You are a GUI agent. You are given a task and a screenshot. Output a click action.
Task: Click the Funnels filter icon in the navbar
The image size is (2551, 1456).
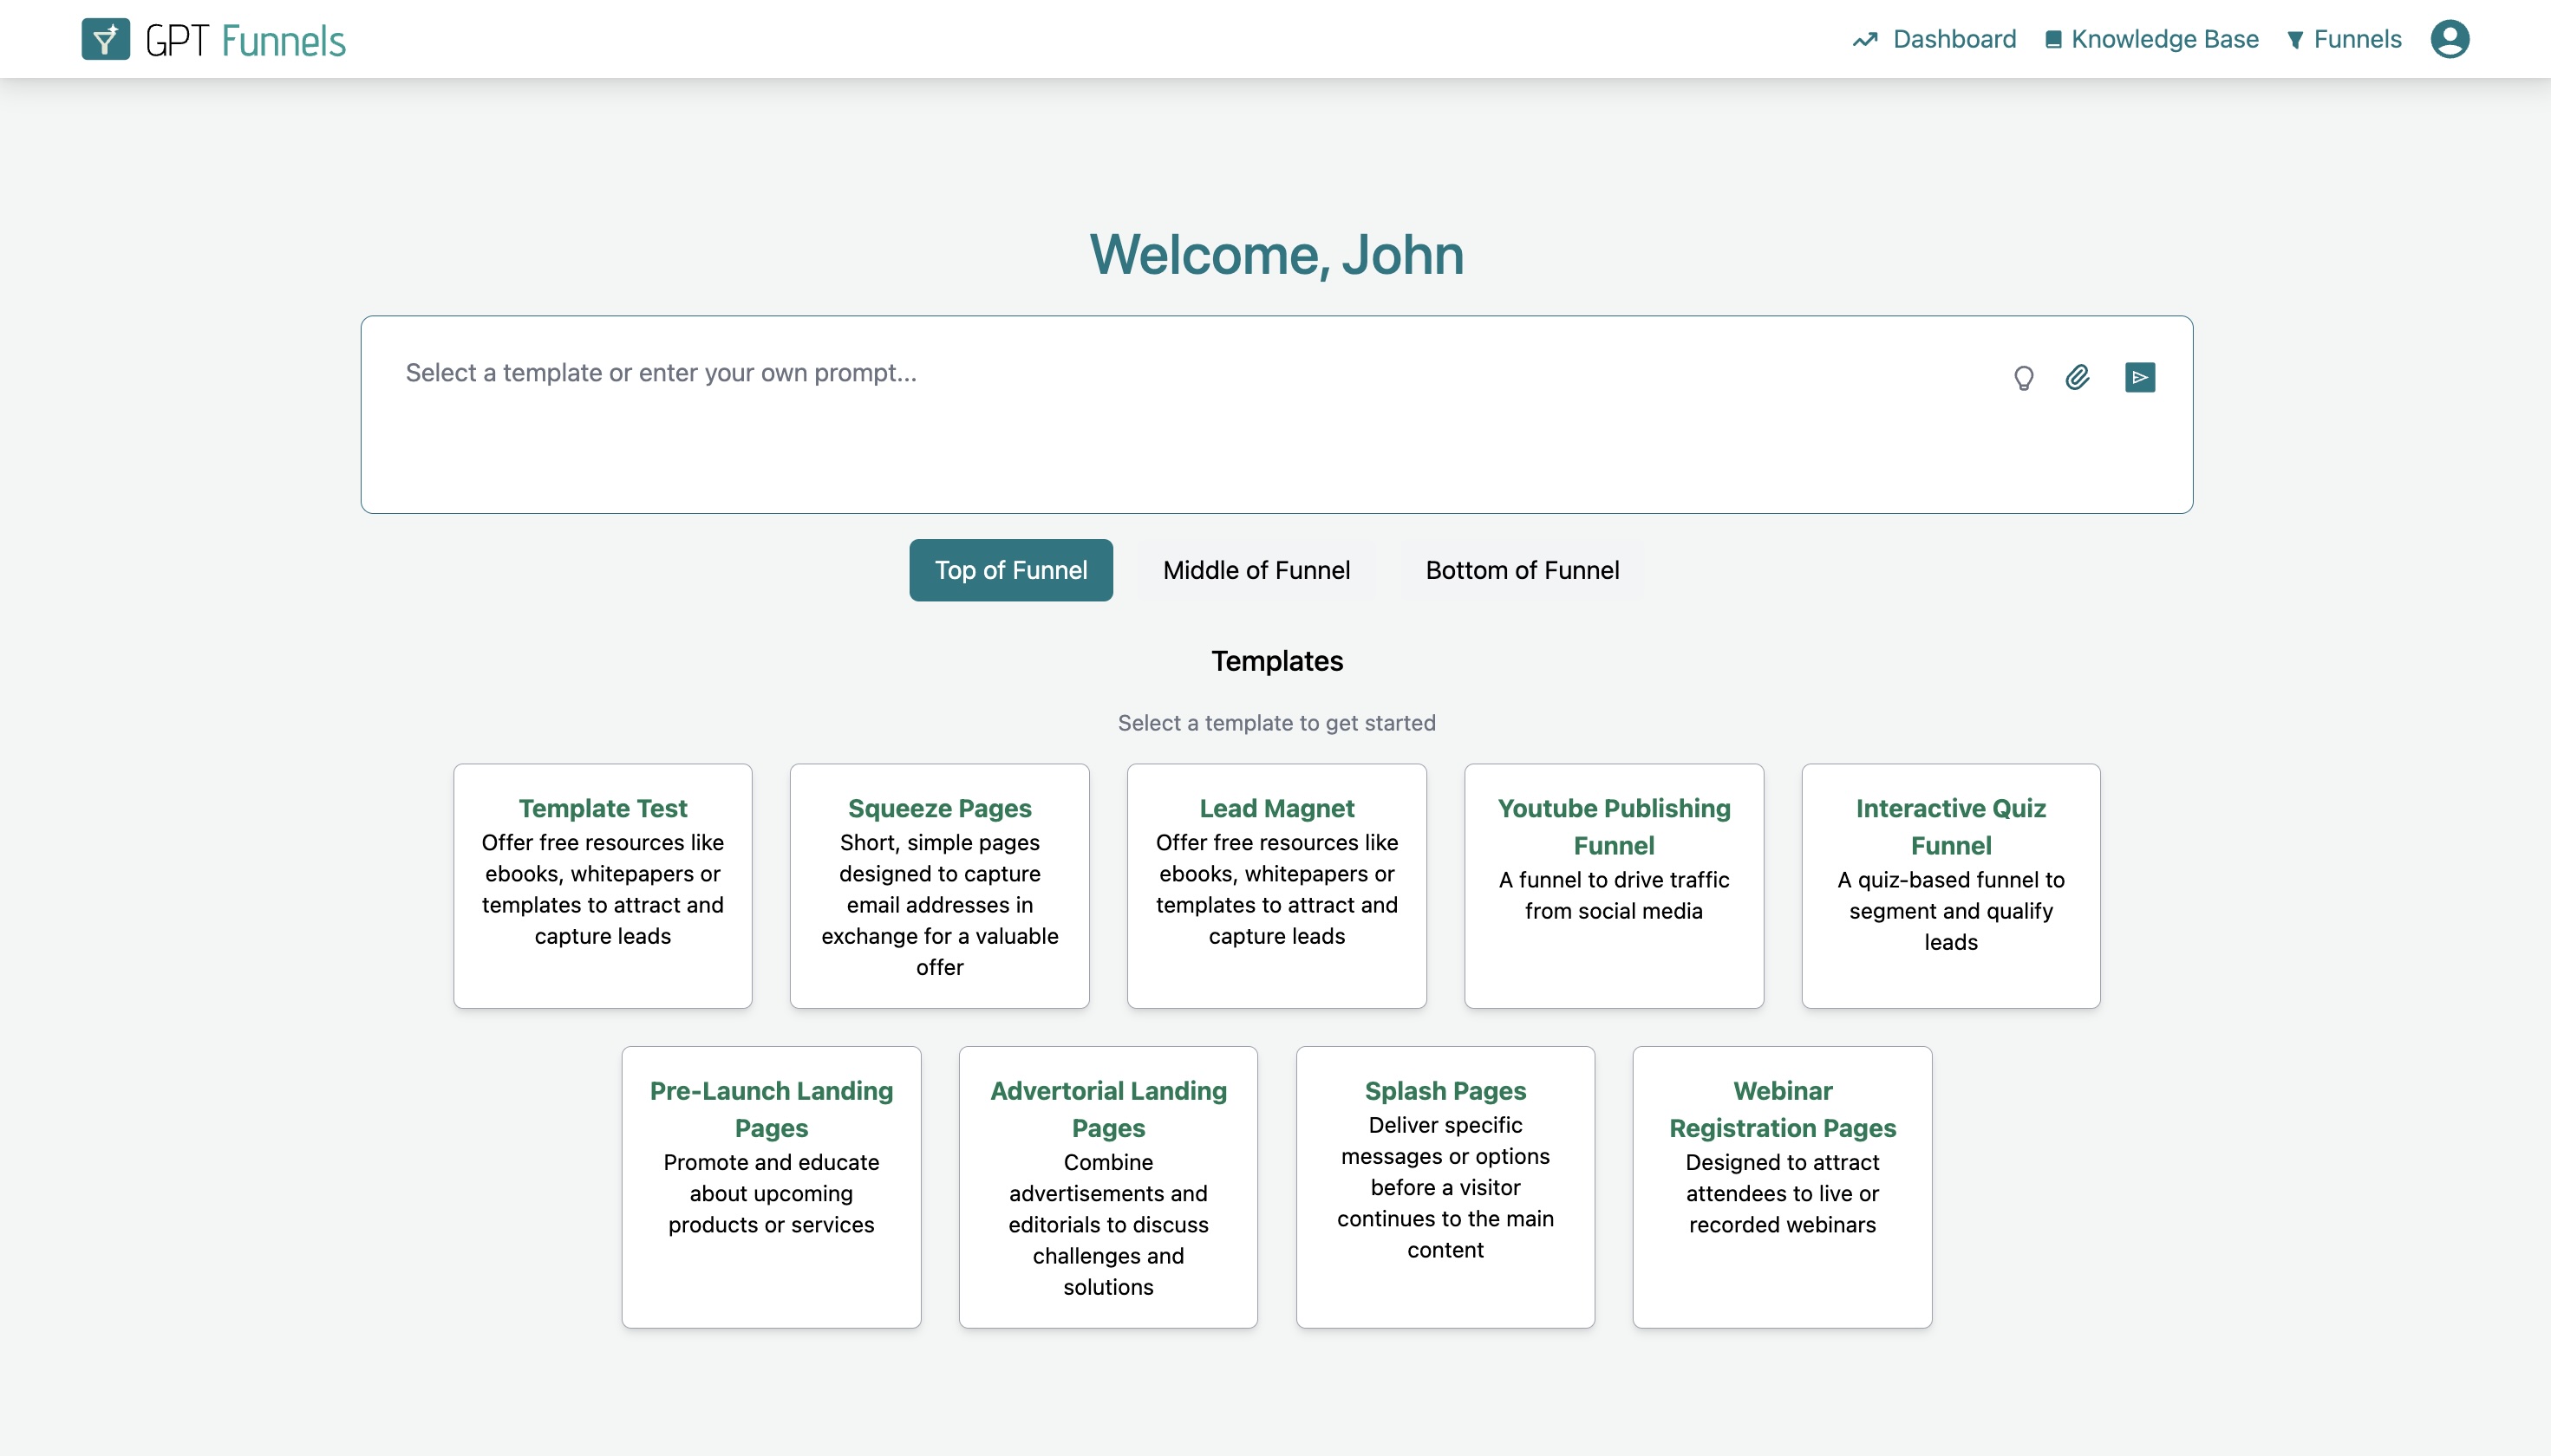pyautogui.click(x=2295, y=40)
